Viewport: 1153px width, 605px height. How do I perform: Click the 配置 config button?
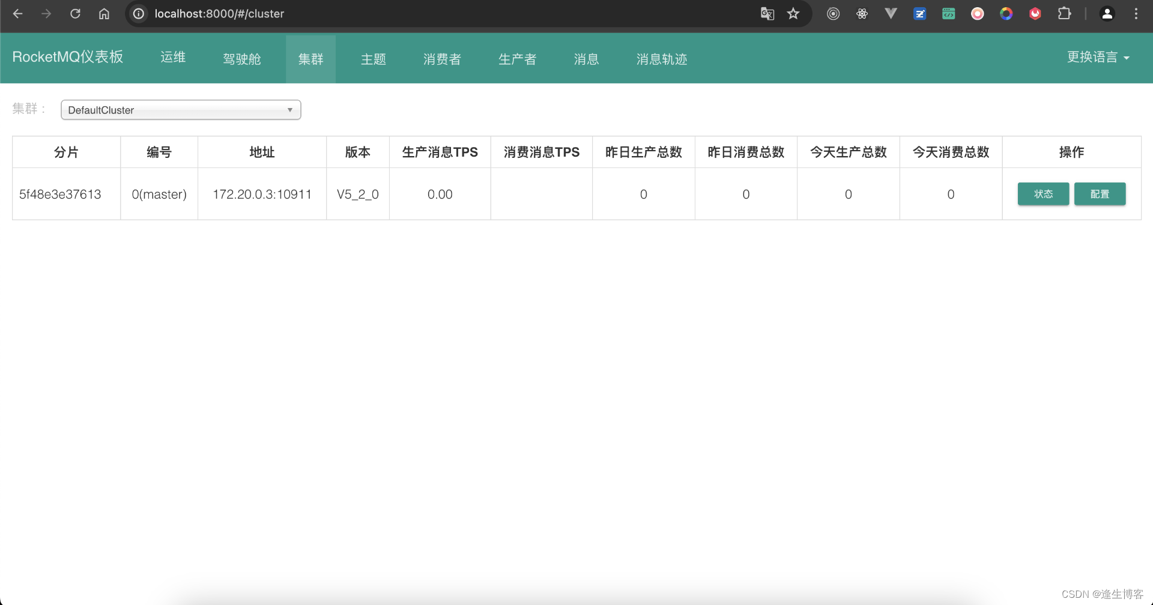tap(1100, 194)
